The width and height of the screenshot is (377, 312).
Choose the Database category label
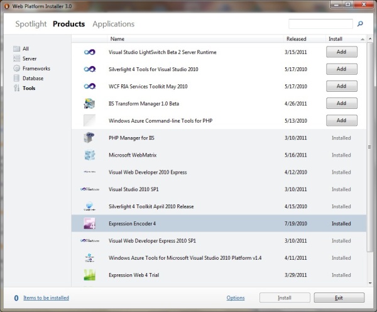[33, 78]
